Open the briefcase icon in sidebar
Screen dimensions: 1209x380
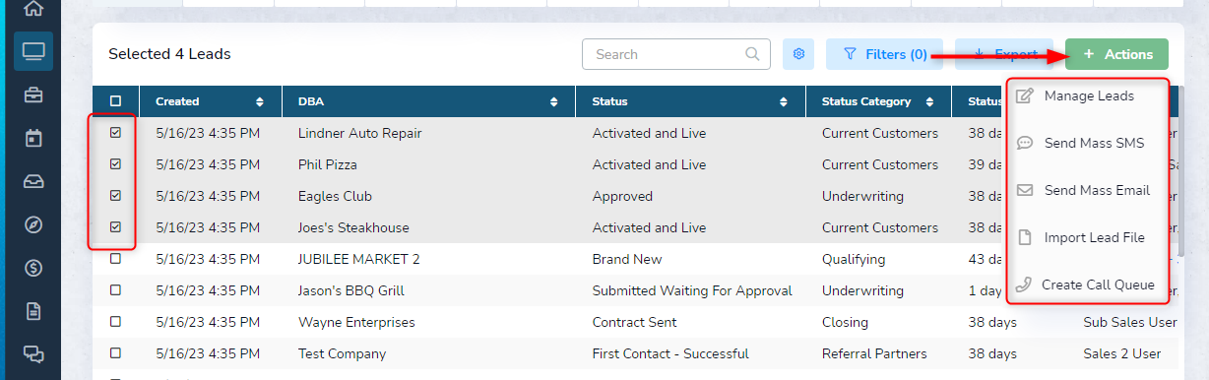point(33,95)
